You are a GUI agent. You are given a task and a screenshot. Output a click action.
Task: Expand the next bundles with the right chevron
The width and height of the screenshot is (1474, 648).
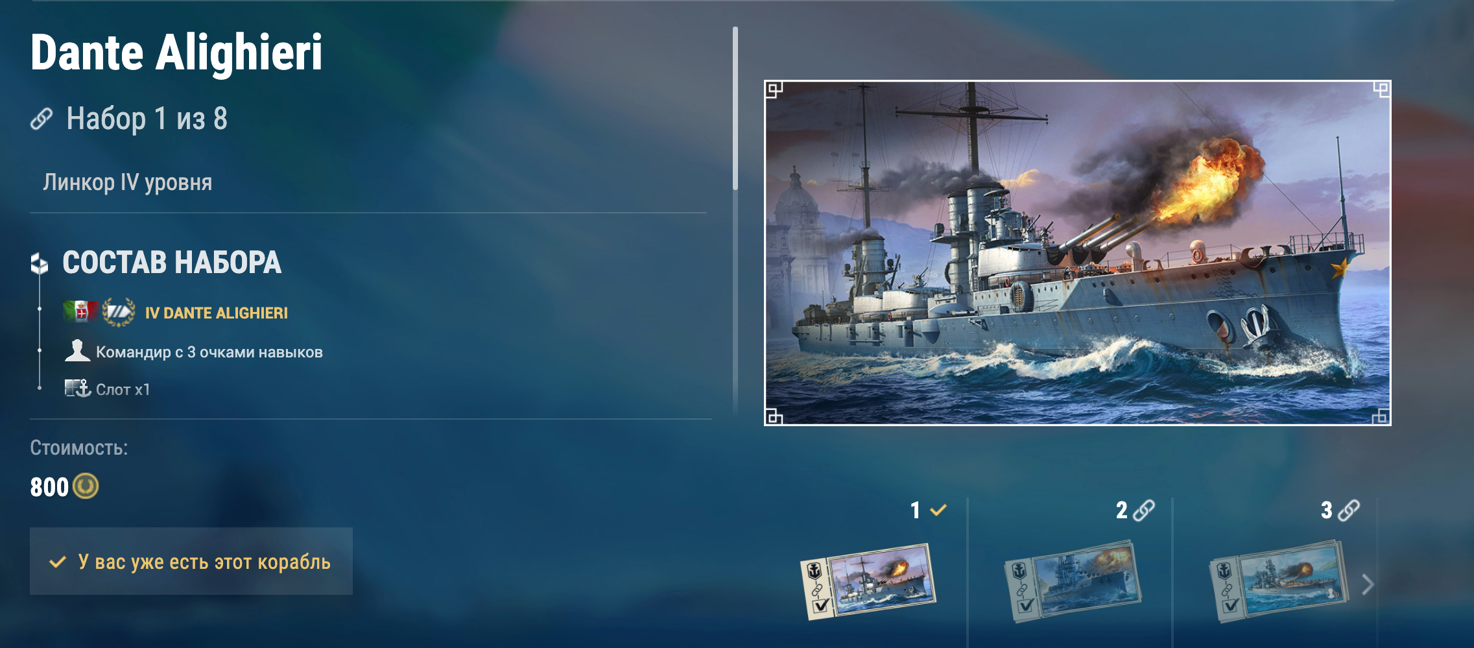coord(1368,584)
